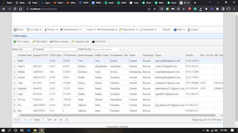
Task: Click the Remove loanee minus icon
Action: coord(51,41)
